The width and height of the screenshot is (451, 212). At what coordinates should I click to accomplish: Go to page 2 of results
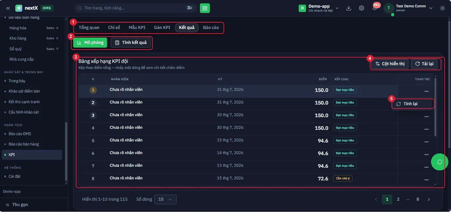click(x=398, y=199)
